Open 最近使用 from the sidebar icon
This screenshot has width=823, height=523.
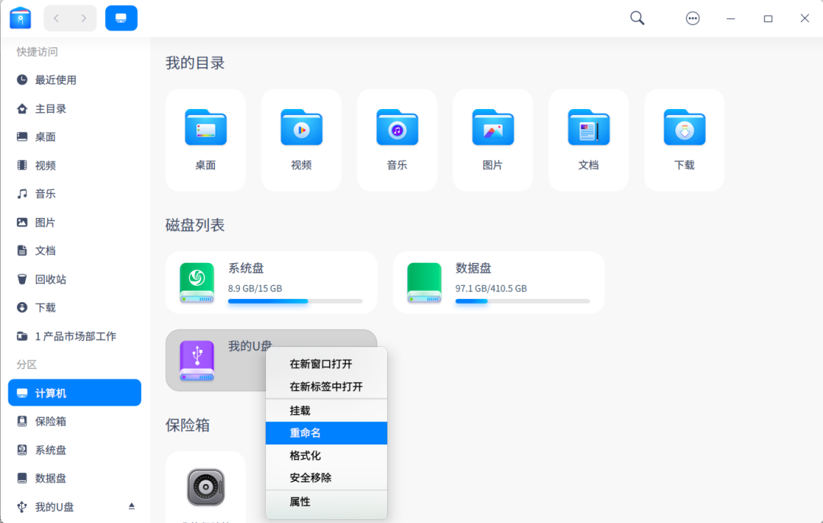[x=22, y=79]
